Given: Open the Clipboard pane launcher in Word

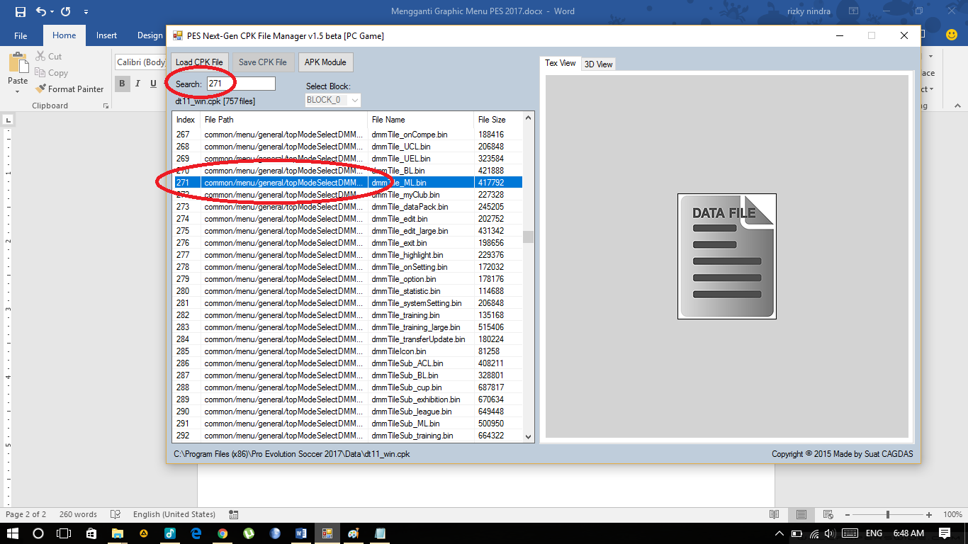Looking at the screenshot, I should point(106,106).
